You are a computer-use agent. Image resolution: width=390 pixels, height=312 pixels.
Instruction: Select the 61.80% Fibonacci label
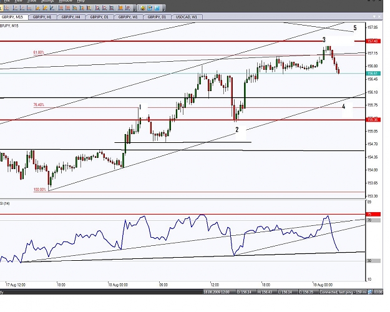click(x=39, y=52)
